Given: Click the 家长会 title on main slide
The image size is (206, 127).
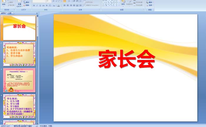Looking at the screenshot, I should 127,59.
